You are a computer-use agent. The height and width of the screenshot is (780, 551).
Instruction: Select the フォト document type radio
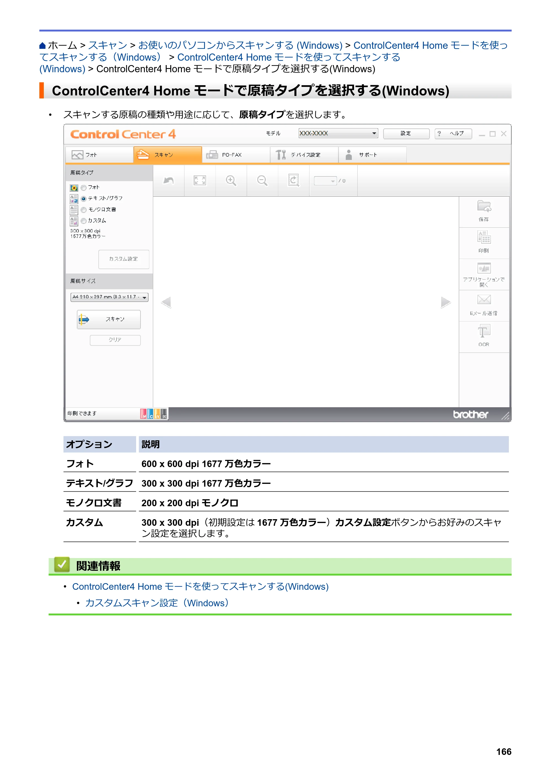point(83,188)
